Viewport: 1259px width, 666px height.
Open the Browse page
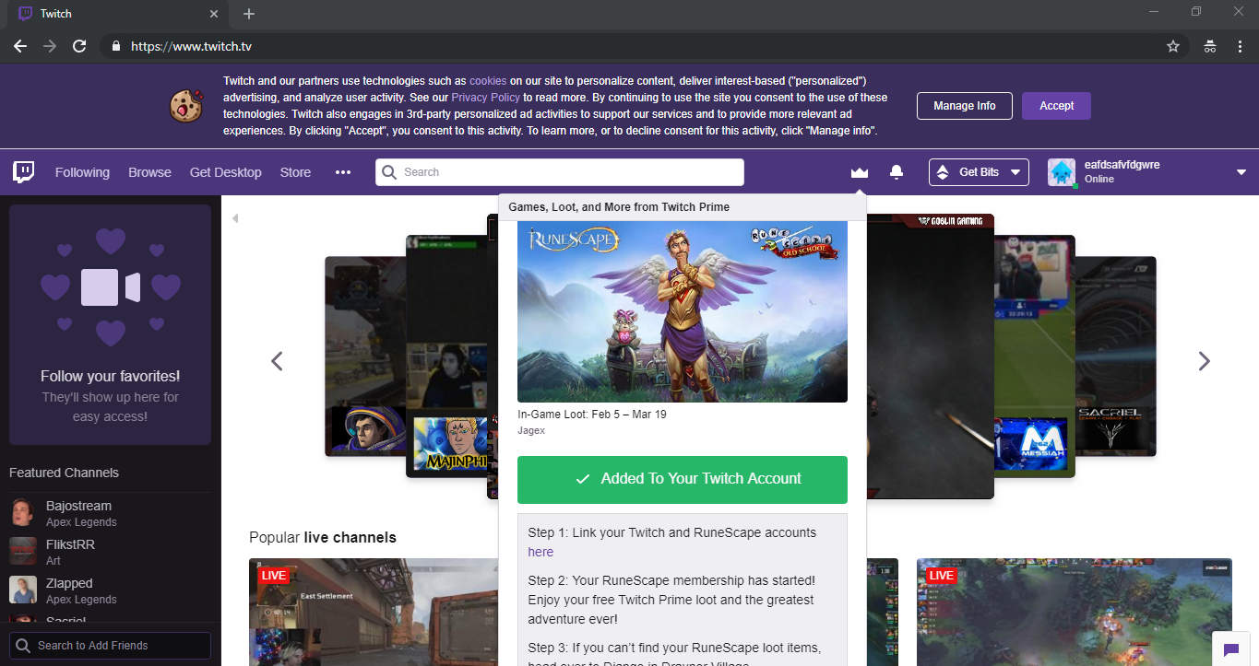pyautogui.click(x=149, y=172)
